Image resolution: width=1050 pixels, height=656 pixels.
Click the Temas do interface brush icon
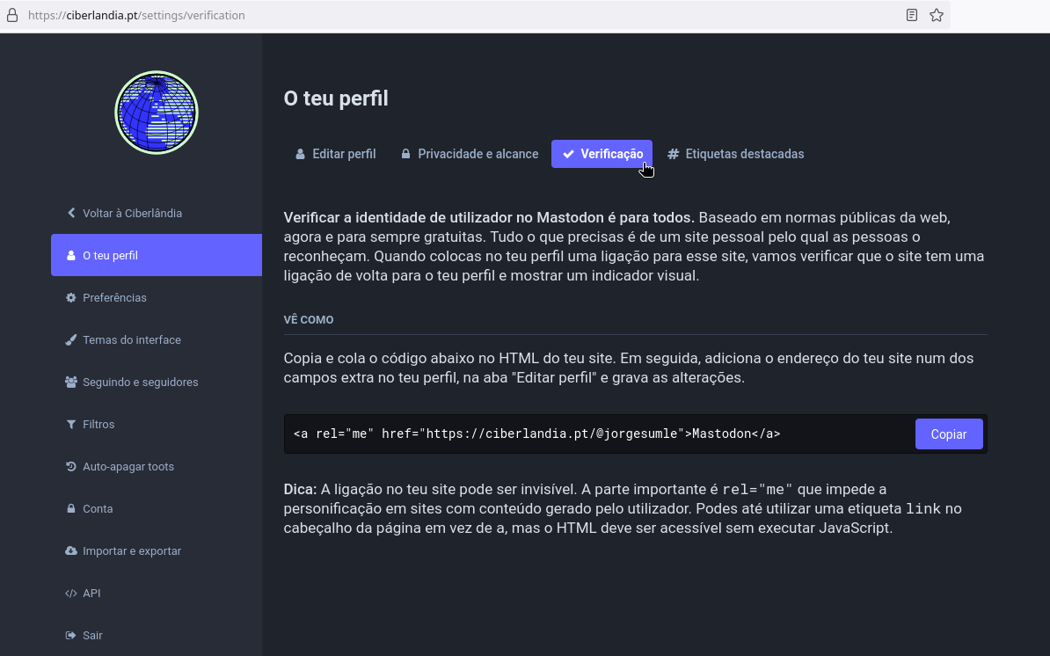click(x=71, y=340)
